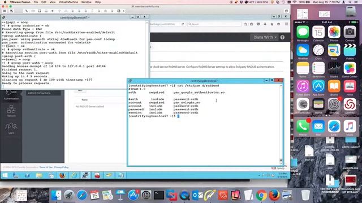The width and height of the screenshot is (362, 203).
Task: Click the Windows Start button in the VM
Action: (5, 175)
